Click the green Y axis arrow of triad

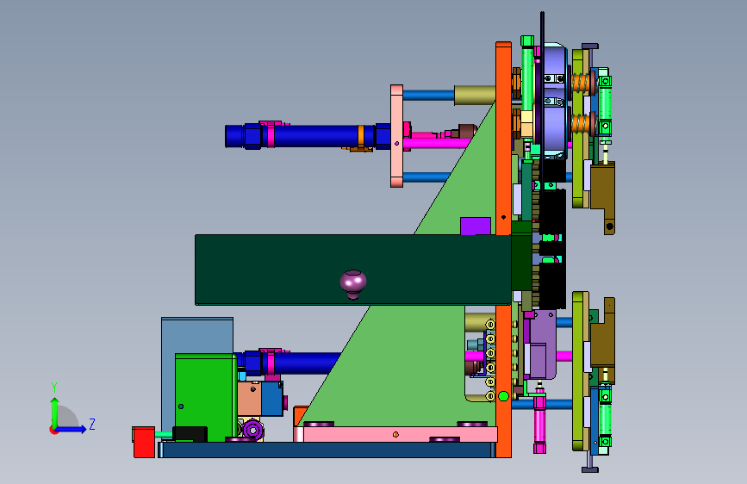[x=54, y=412]
